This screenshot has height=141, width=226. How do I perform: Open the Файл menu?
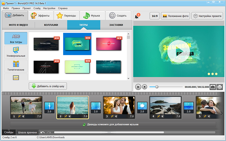6,8
